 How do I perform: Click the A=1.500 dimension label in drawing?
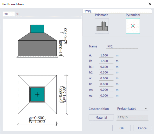point(37,122)
